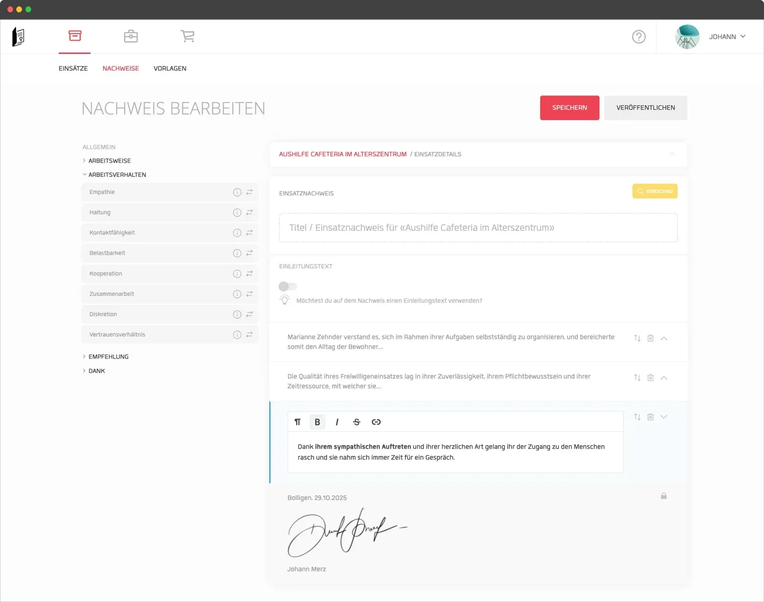The height and width of the screenshot is (602, 764).
Task: Switch to the Einsätze tab
Action: coord(73,69)
